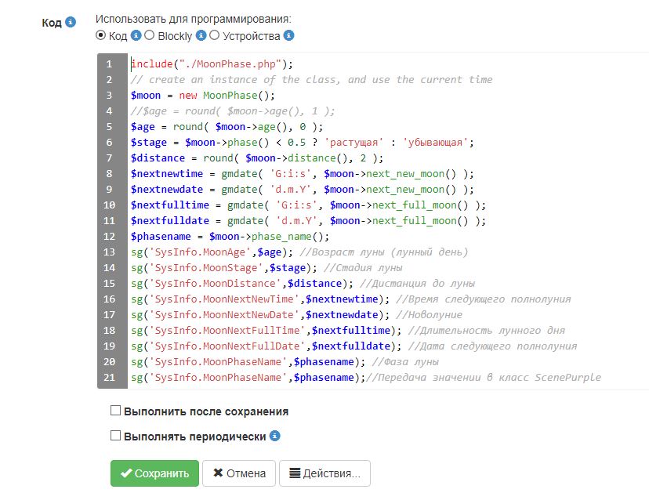Save the code with Сохранить
Viewport: 649px width, 500px height.
tap(154, 473)
